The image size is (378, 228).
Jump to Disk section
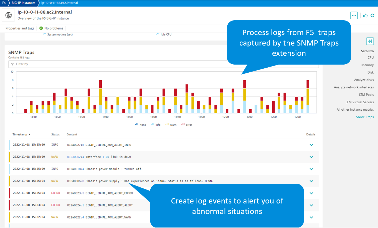click(x=370, y=72)
